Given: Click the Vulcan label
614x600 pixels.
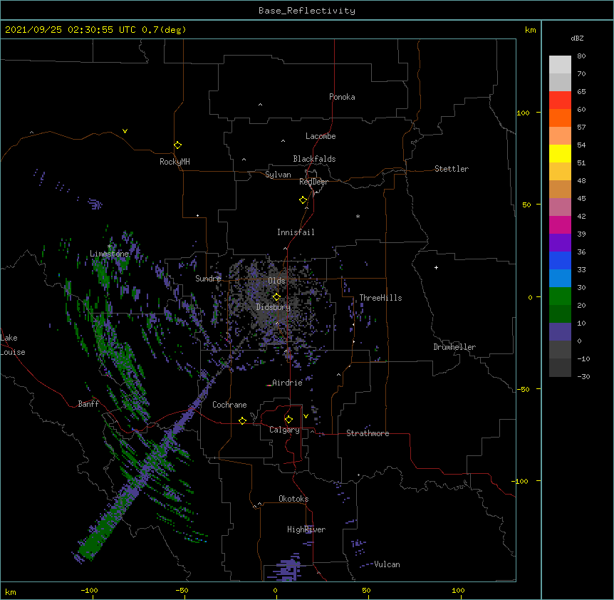Looking at the screenshot, I should (x=387, y=564).
